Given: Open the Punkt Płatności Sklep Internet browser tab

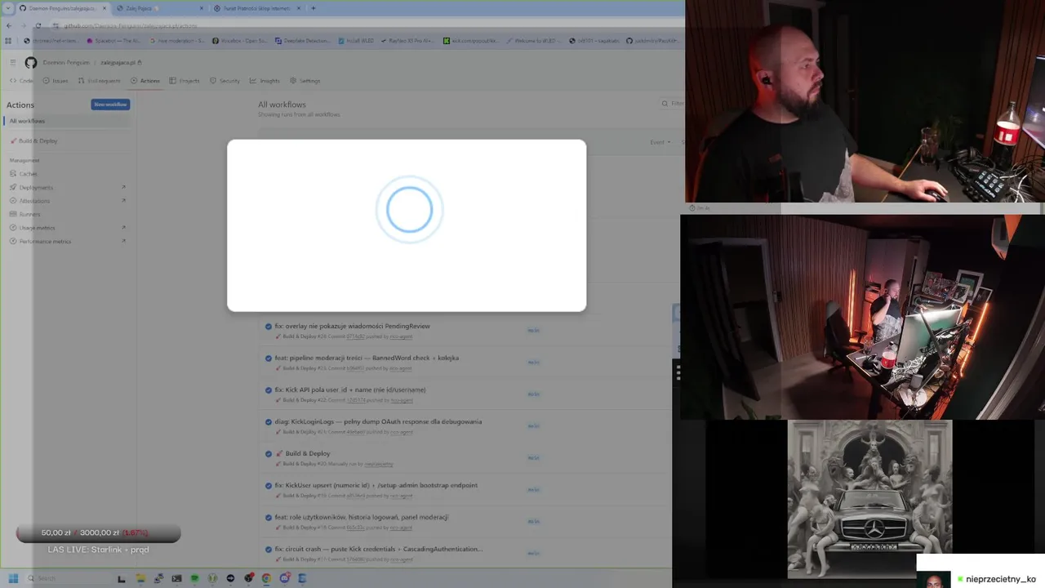Looking at the screenshot, I should tap(256, 8).
